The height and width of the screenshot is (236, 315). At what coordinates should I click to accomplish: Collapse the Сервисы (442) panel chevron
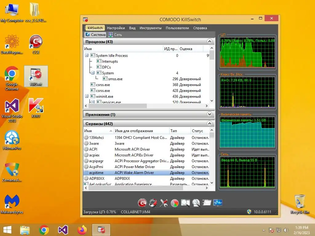tap(209, 124)
